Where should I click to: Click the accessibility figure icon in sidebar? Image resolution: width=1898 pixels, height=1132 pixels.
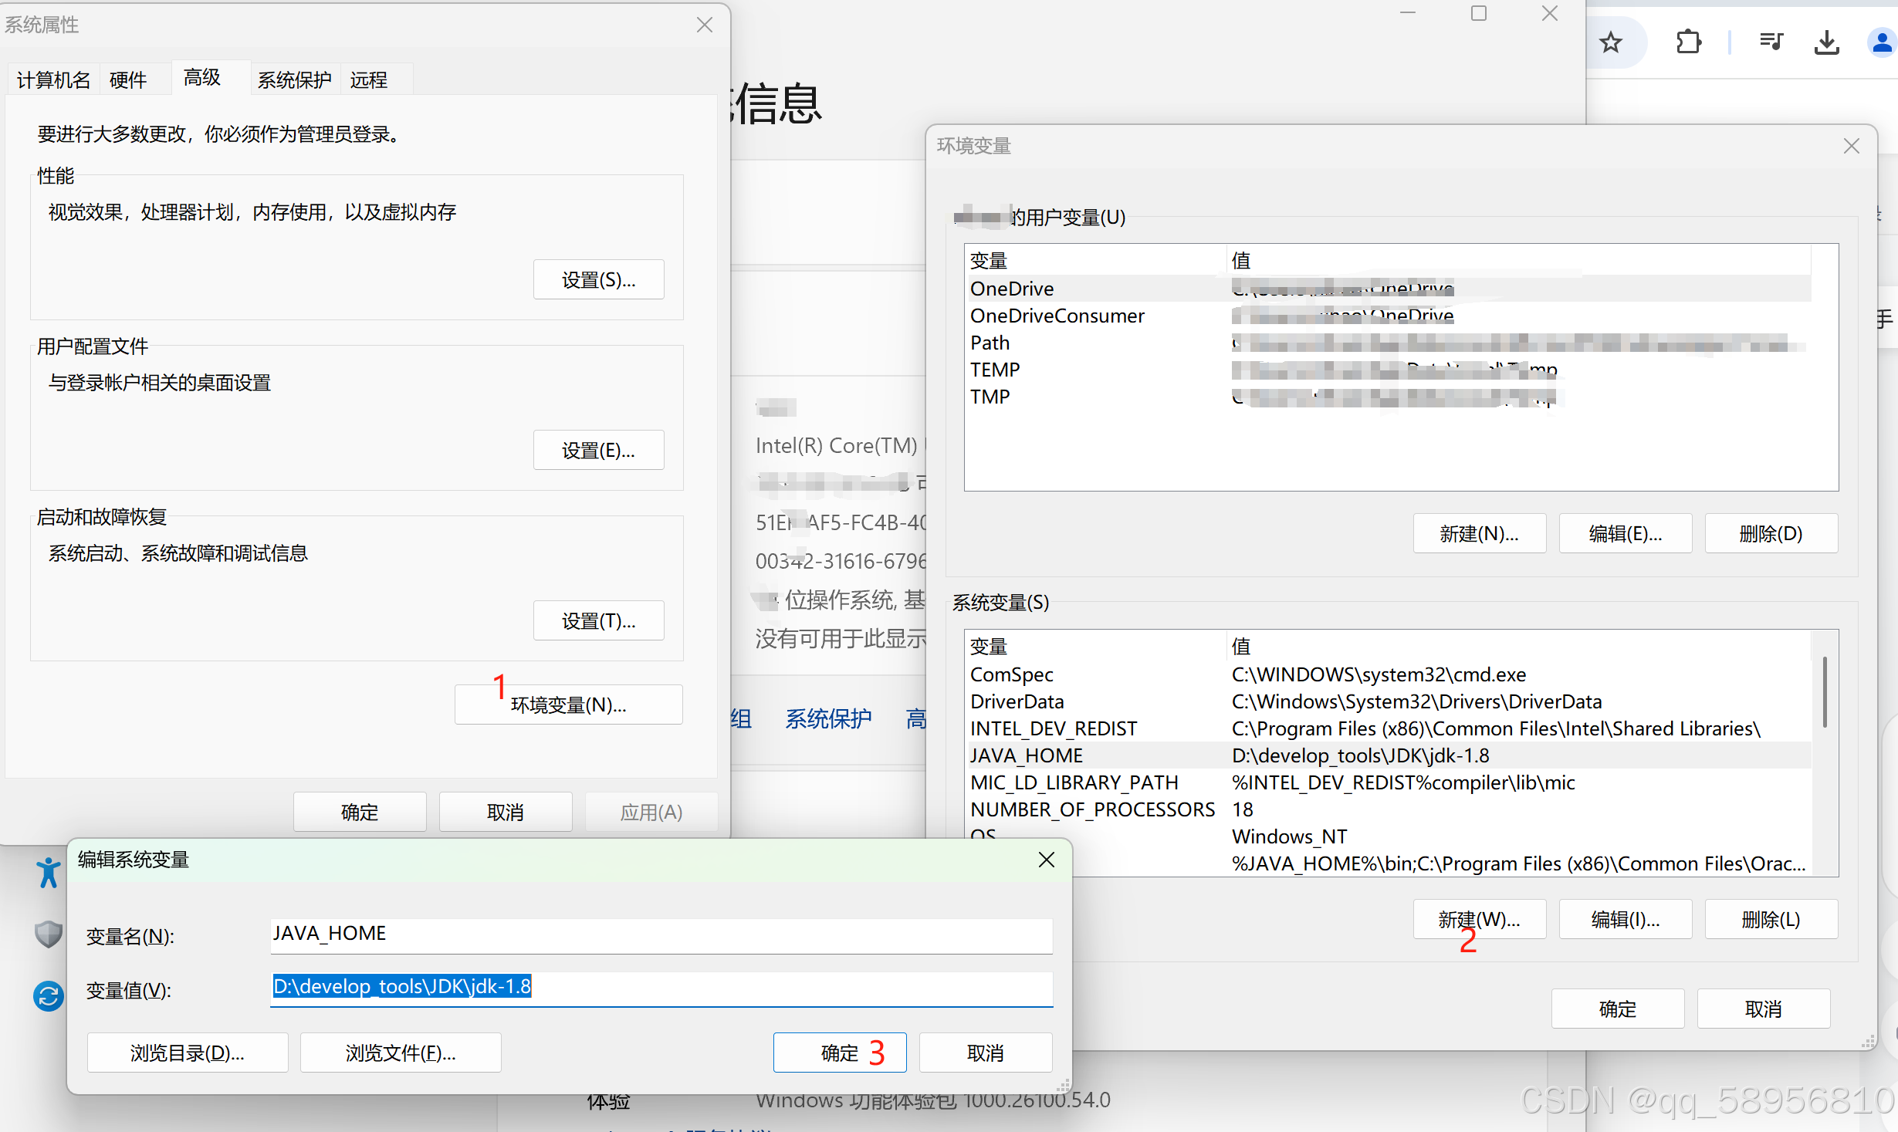(x=48, y=873)
